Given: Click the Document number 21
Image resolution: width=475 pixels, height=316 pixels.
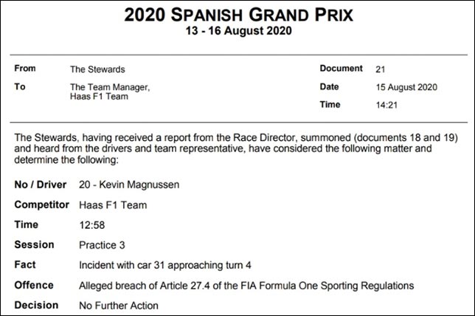Looking at the screenshot, I should click(381, 69).
